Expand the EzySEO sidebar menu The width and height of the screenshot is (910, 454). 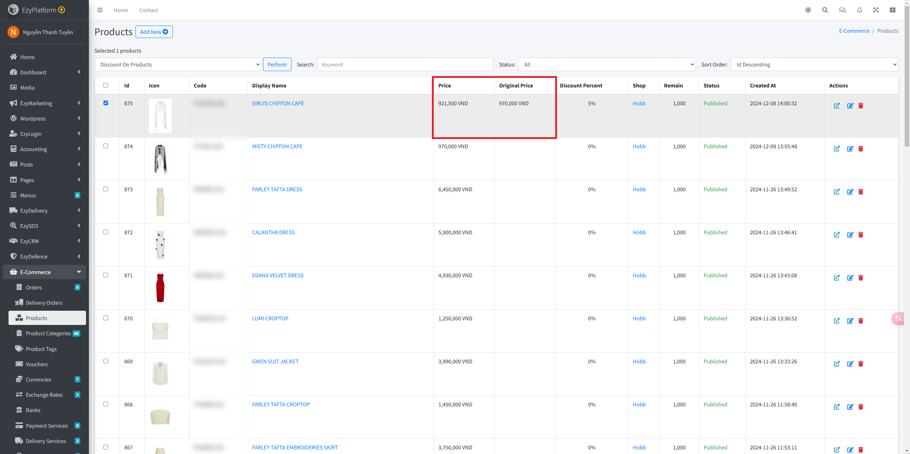click(x=44, y=226)
